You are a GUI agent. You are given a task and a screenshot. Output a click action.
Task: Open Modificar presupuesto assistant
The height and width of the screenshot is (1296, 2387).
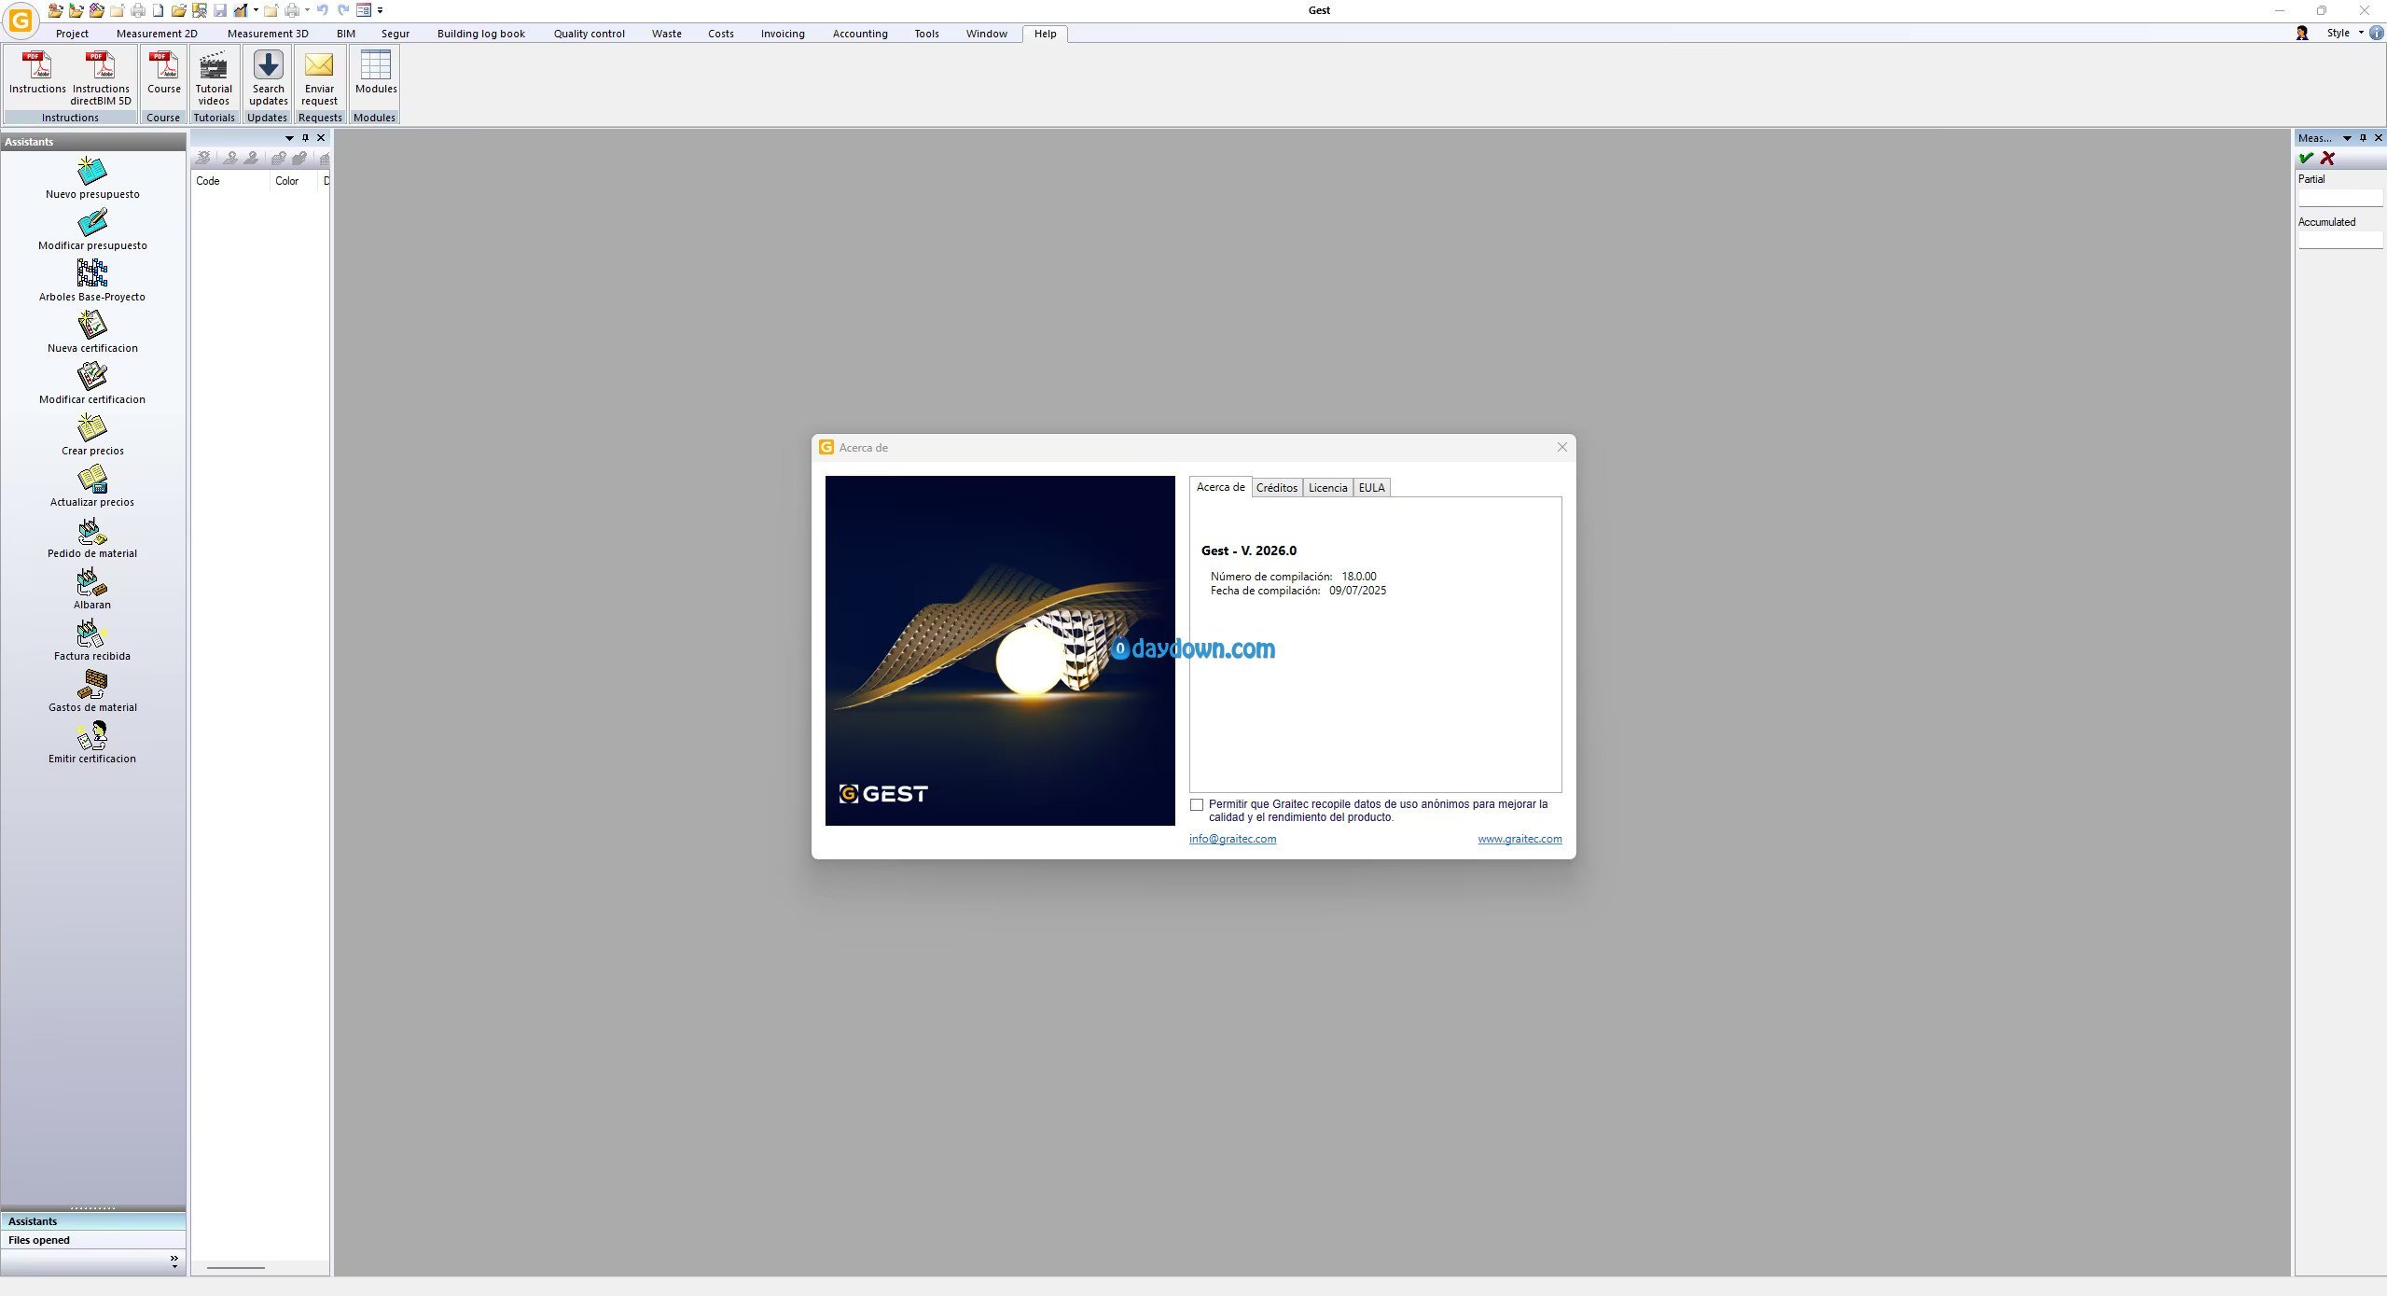click(92, 230)
